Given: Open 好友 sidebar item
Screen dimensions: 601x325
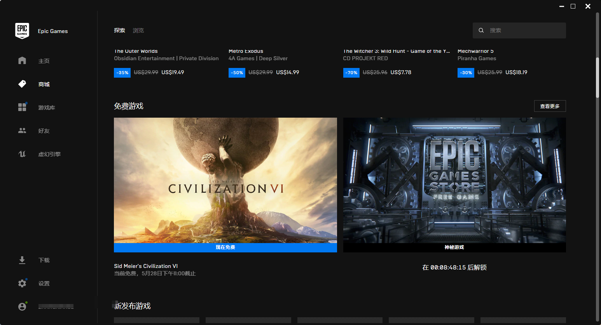Looking at the screenshot, I should click(x=44, y=131).
